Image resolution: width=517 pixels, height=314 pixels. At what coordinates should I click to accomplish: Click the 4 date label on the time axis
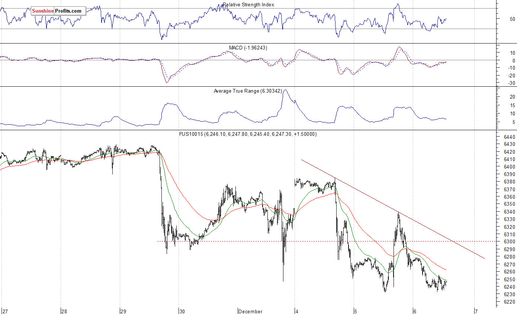click(x=297, y=311)
